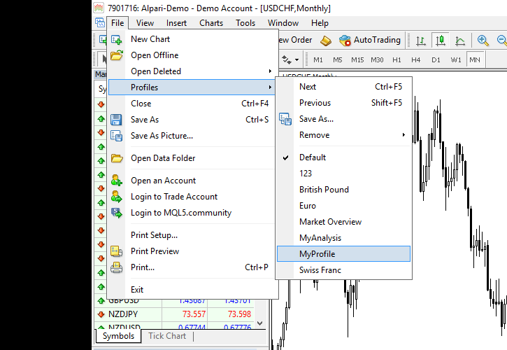Viewport: 507px width, 350px height.
Task: Load the Euro profile
Action: tap(344, 206)
